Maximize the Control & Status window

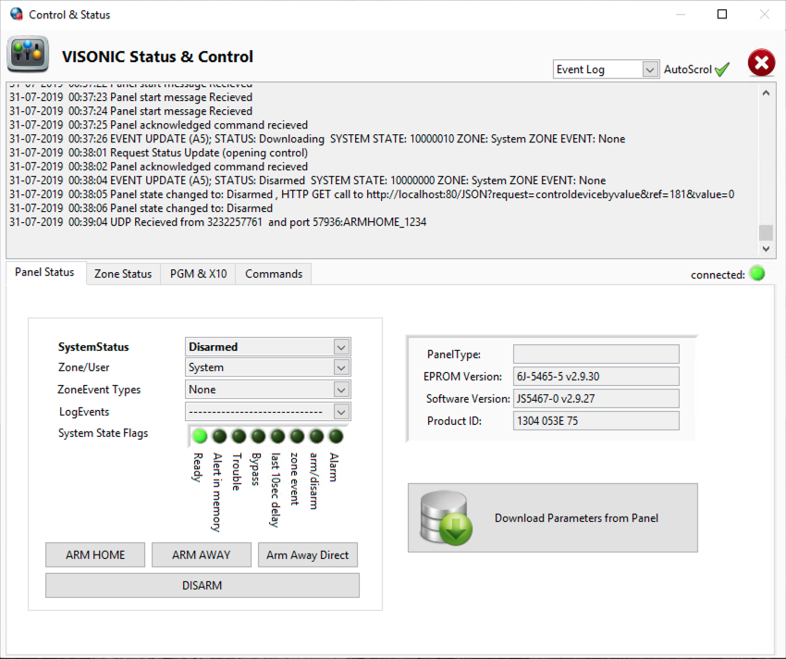722,14
